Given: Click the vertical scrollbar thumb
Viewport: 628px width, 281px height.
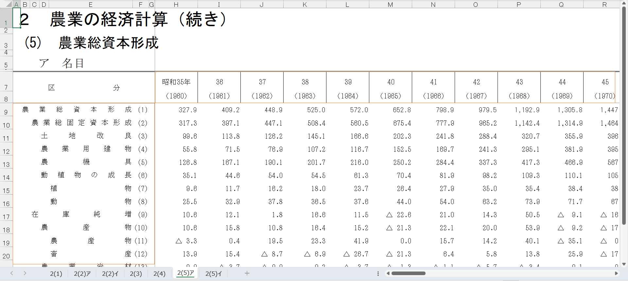Looking at the screenshot, I should tap(624, 114).
